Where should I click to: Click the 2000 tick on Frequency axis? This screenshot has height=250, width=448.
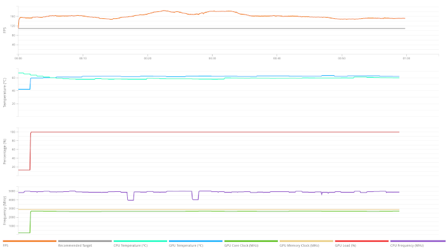click(x=12, y=217)
